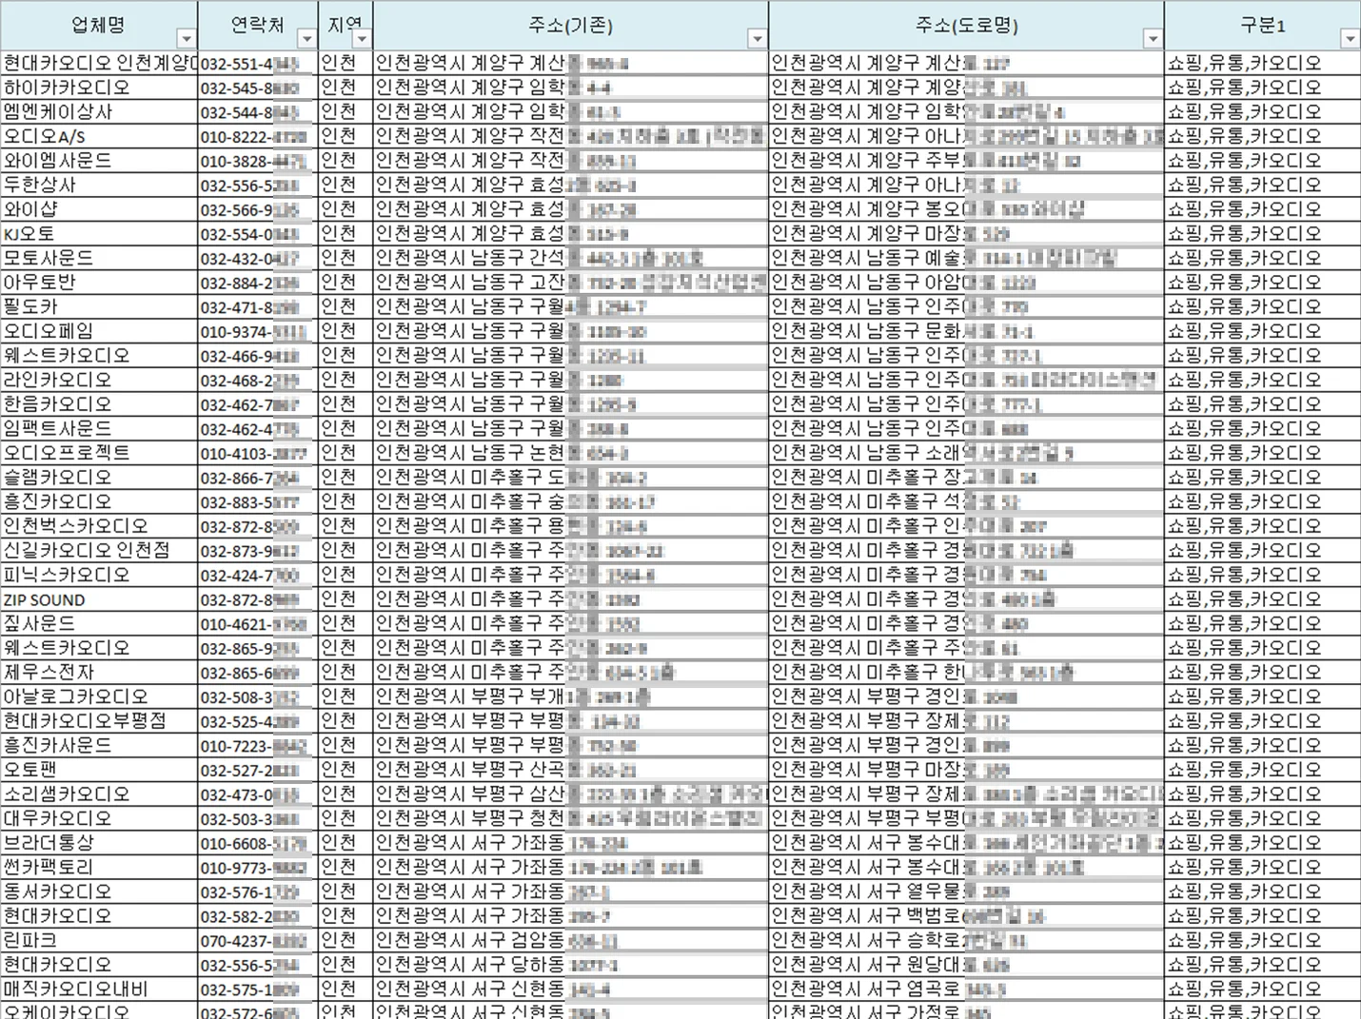Select the cell 한음카오디오
This screenshot has width=1361, height=1019.
[99, 404]
